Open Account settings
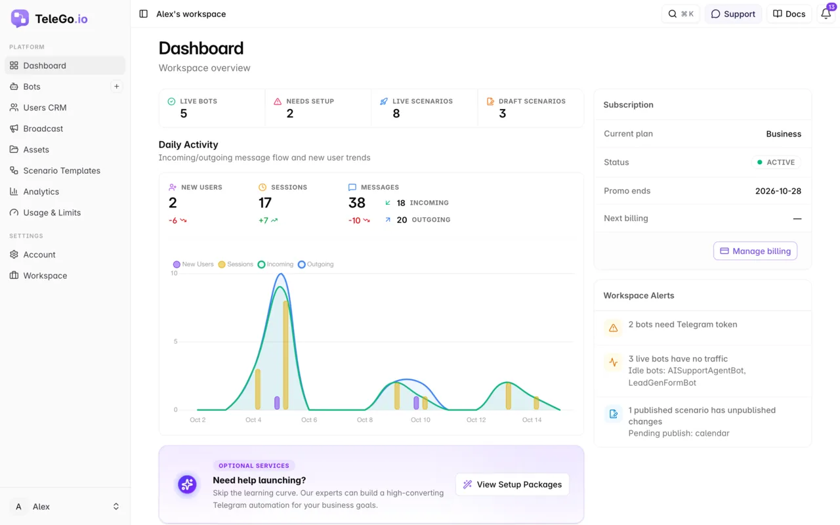The image size is (840, 525). point(65,255)
